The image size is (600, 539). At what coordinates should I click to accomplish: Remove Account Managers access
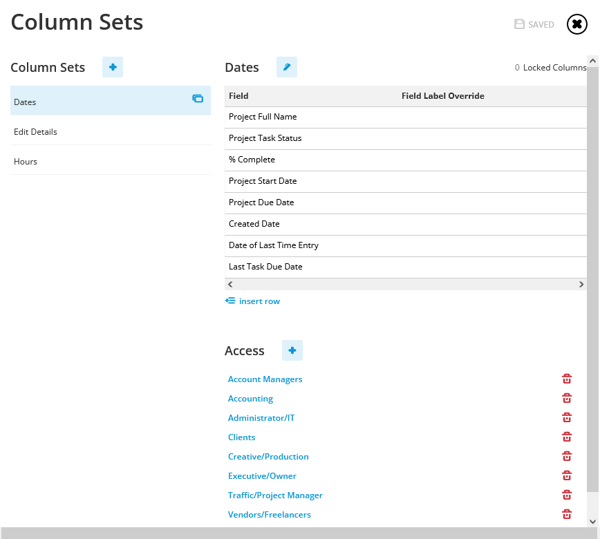(x=567, y=379)
